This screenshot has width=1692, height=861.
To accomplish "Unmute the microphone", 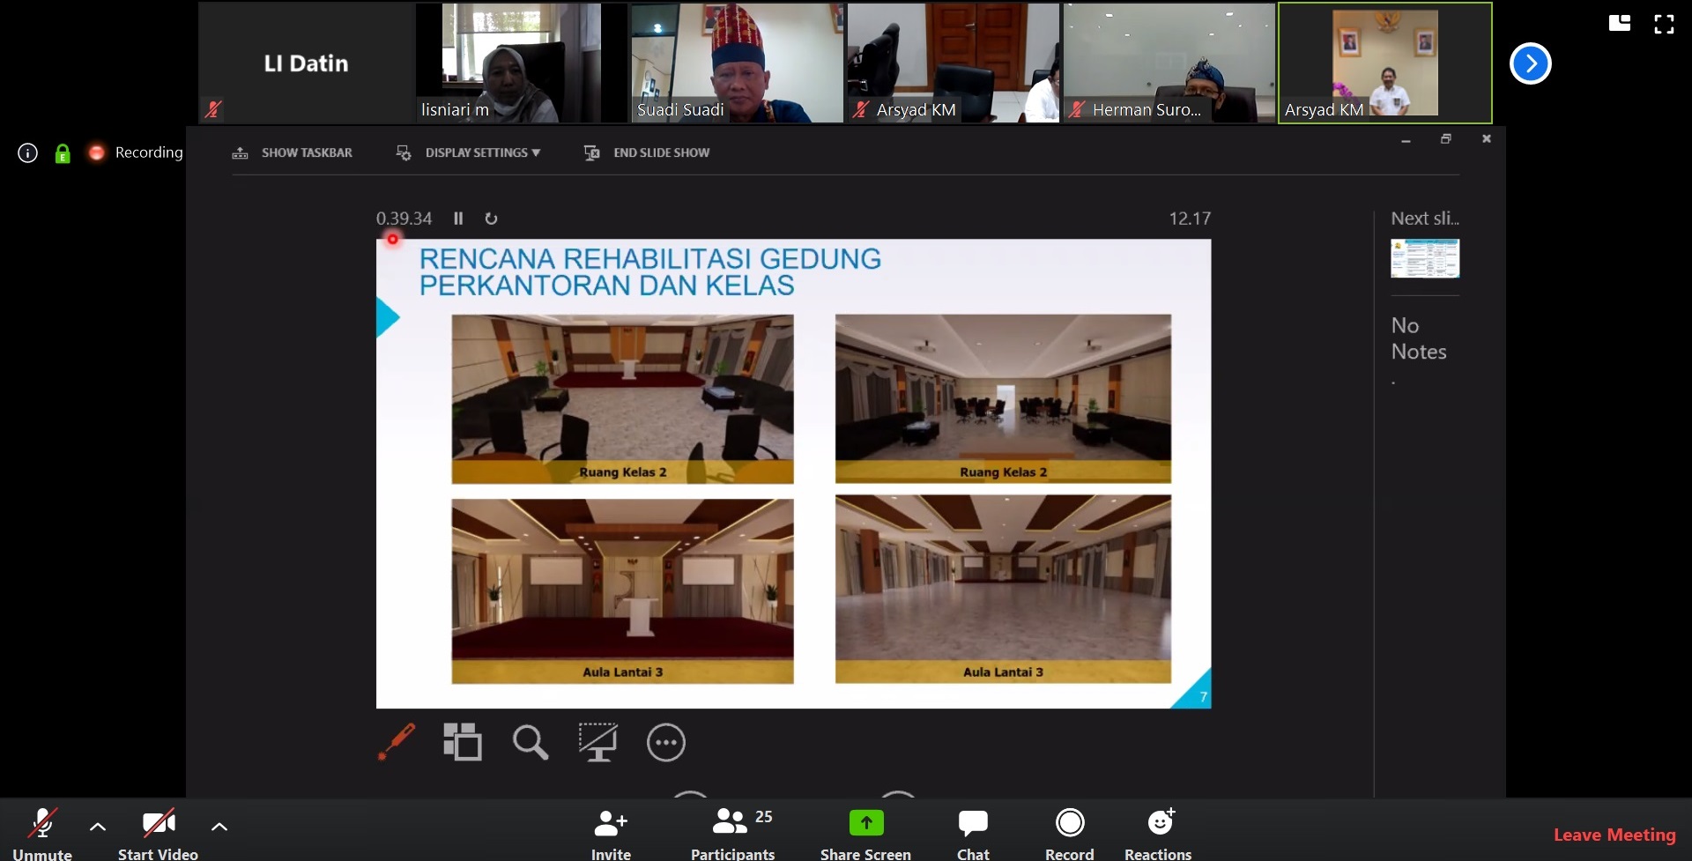I will (42, 832).
